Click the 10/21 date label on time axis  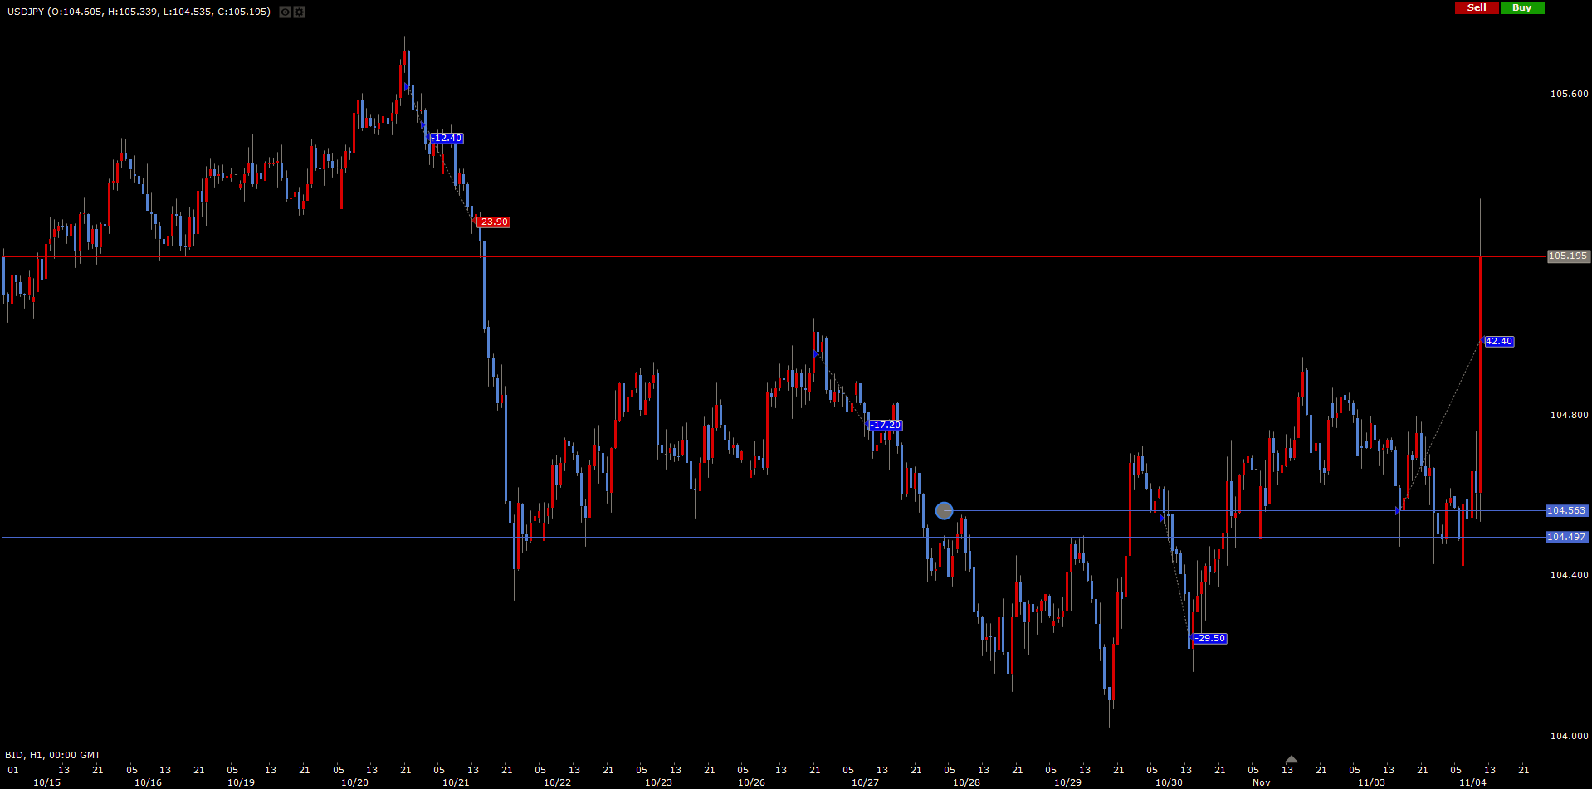tap(456, 782)
